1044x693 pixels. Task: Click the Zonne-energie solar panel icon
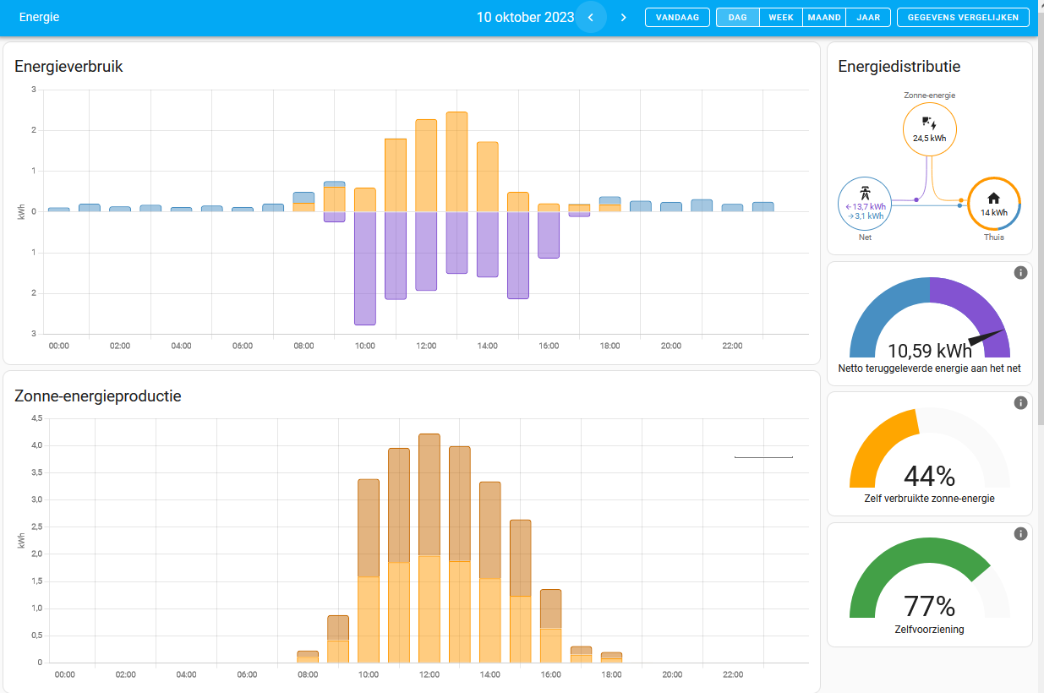928,123
